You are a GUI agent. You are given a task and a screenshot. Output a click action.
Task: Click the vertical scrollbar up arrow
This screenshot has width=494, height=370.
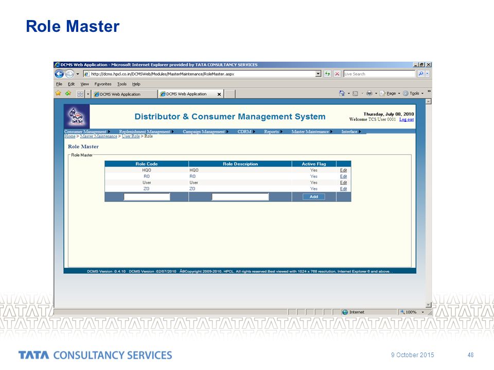tap(429, 101)
